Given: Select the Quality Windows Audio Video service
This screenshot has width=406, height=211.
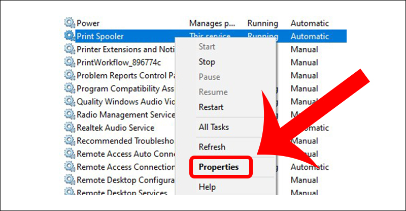Looking at the screenshot, I should tap(125, 101).
